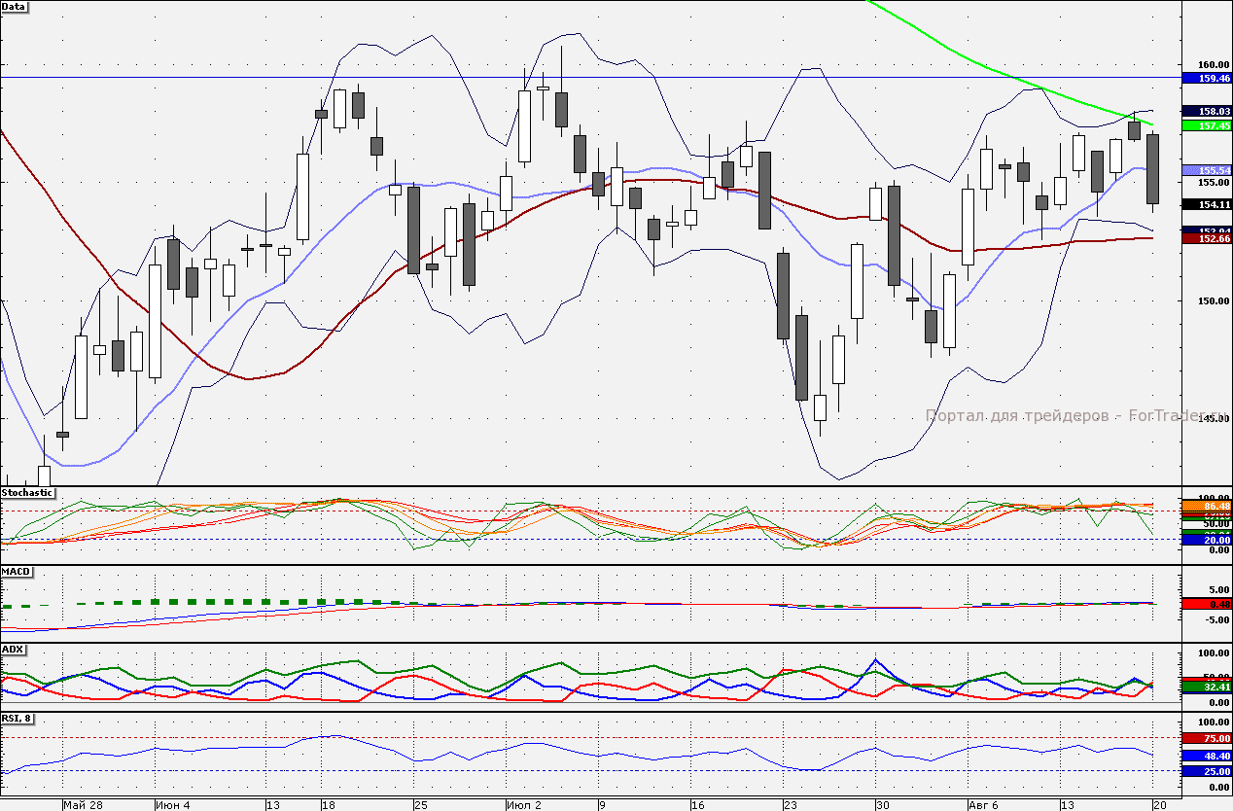The image size is (1233, 811).
Task: Click the 100.00 label on the ADX scale
Action: (1213, 652)
